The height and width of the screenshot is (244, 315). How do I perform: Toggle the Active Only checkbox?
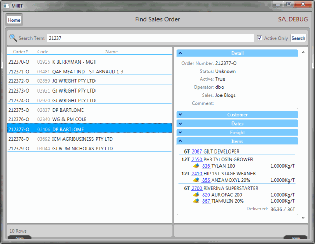coord(260,38)
